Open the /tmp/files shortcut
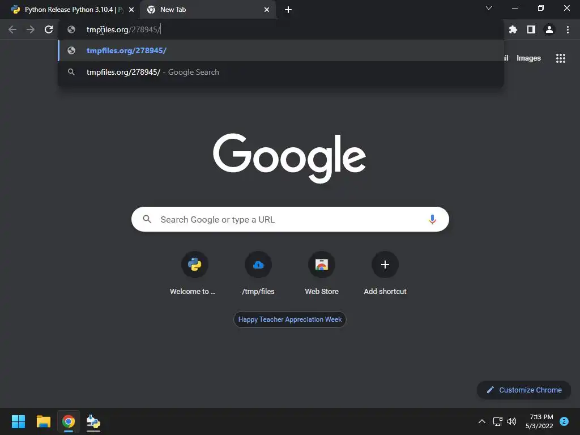The image size is (580, 435). click(x=258, y=274)
